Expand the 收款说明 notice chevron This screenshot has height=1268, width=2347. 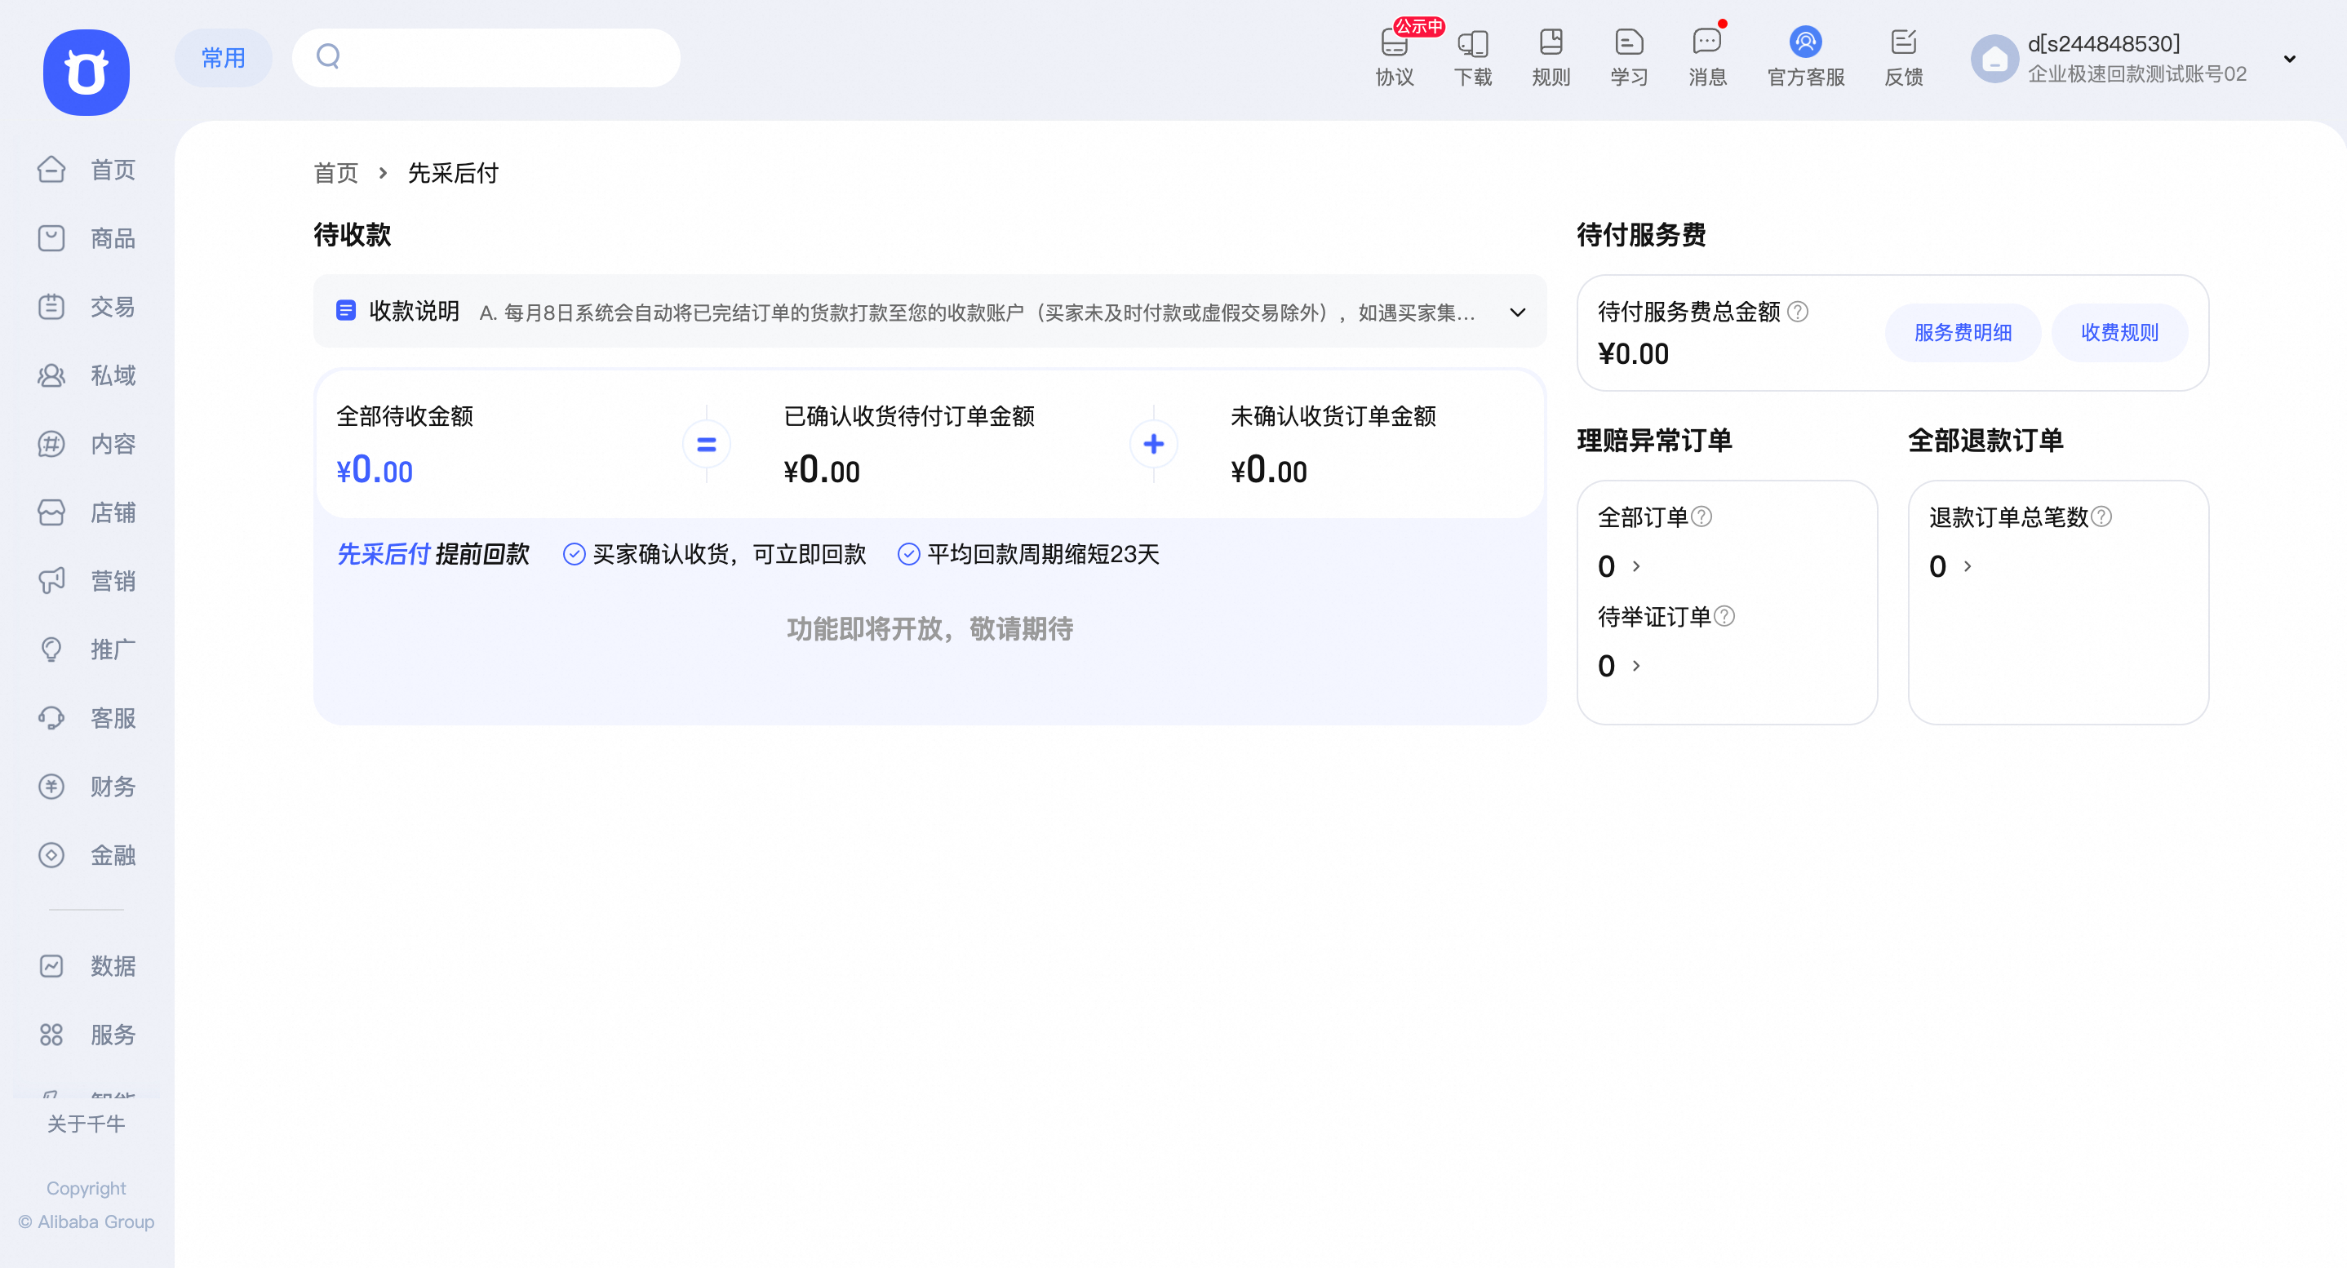(x=1518, y=313)
